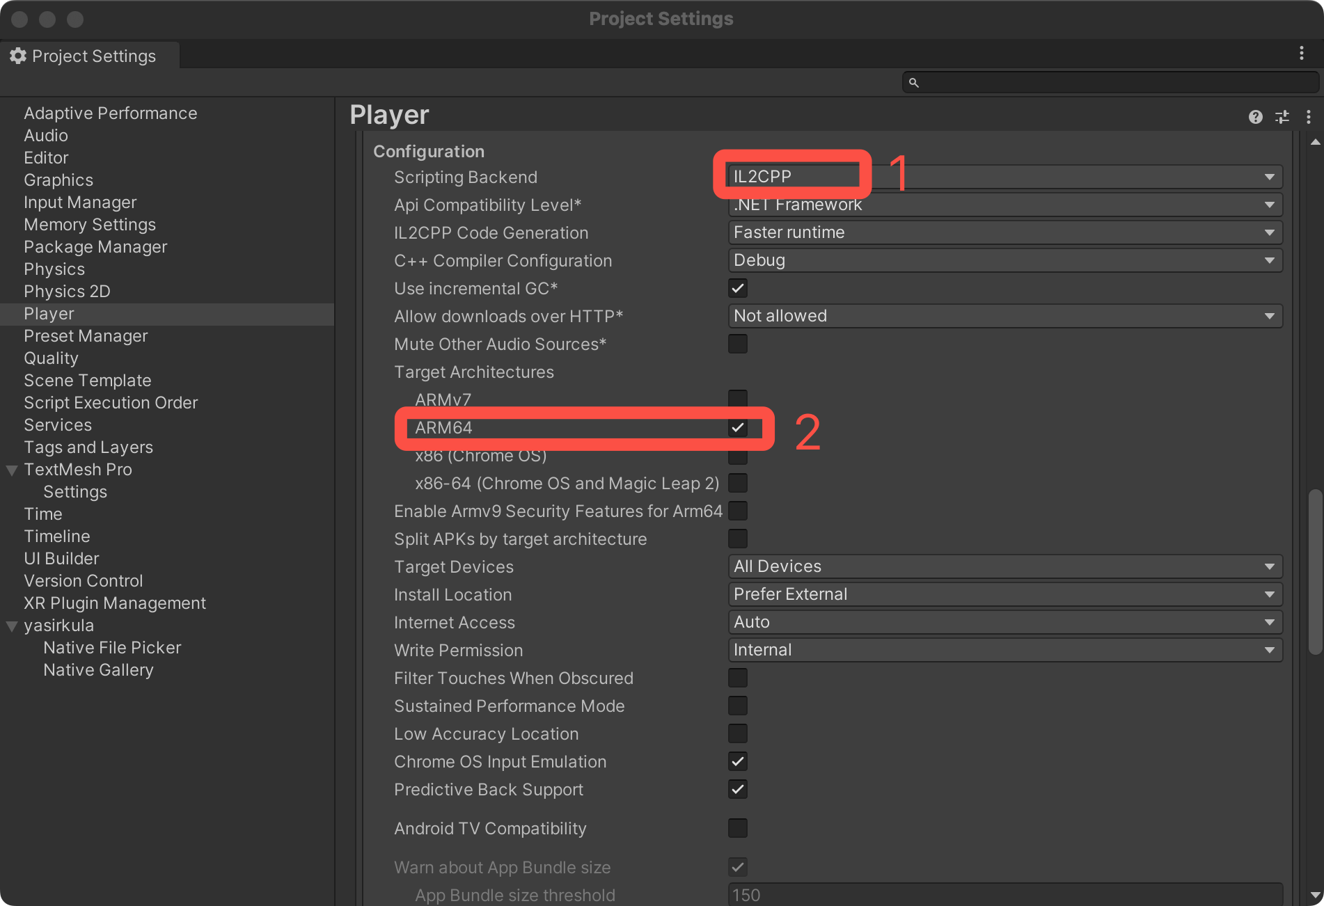Collapse the TextMesh Pro tree group

pos(12,470)
